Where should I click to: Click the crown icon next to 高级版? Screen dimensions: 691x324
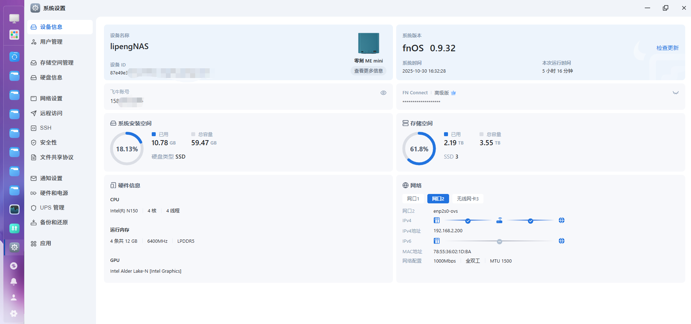click(453, 93)
